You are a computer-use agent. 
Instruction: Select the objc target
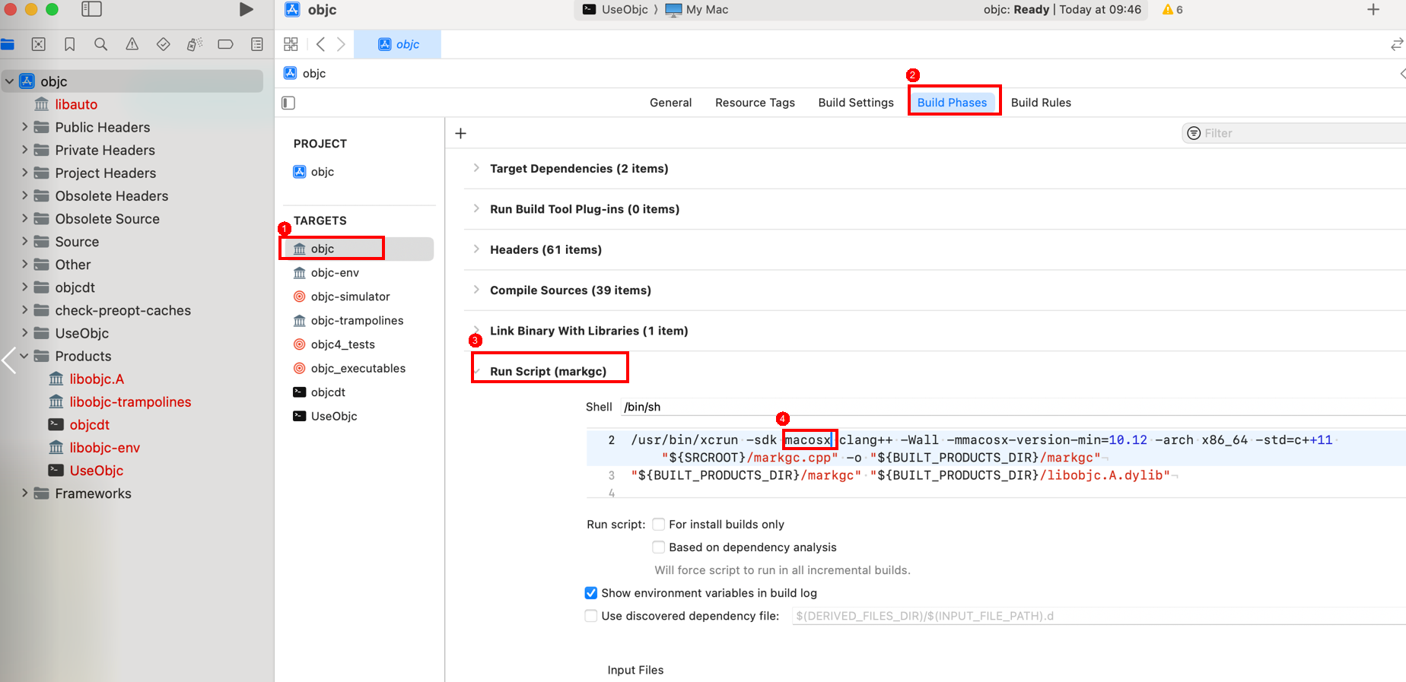358,249
